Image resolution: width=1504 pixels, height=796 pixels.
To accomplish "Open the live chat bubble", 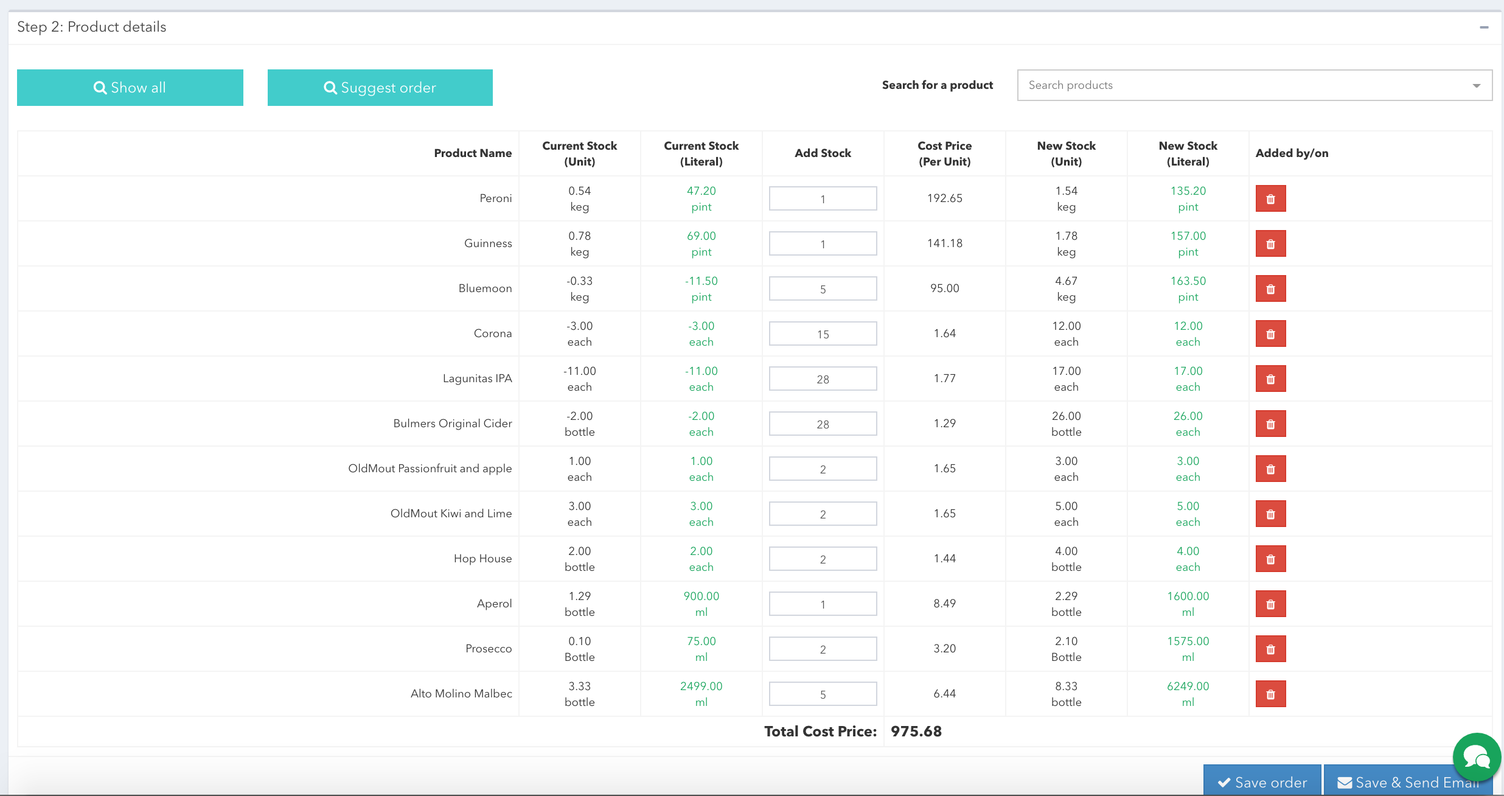I will click(1477, 757).
